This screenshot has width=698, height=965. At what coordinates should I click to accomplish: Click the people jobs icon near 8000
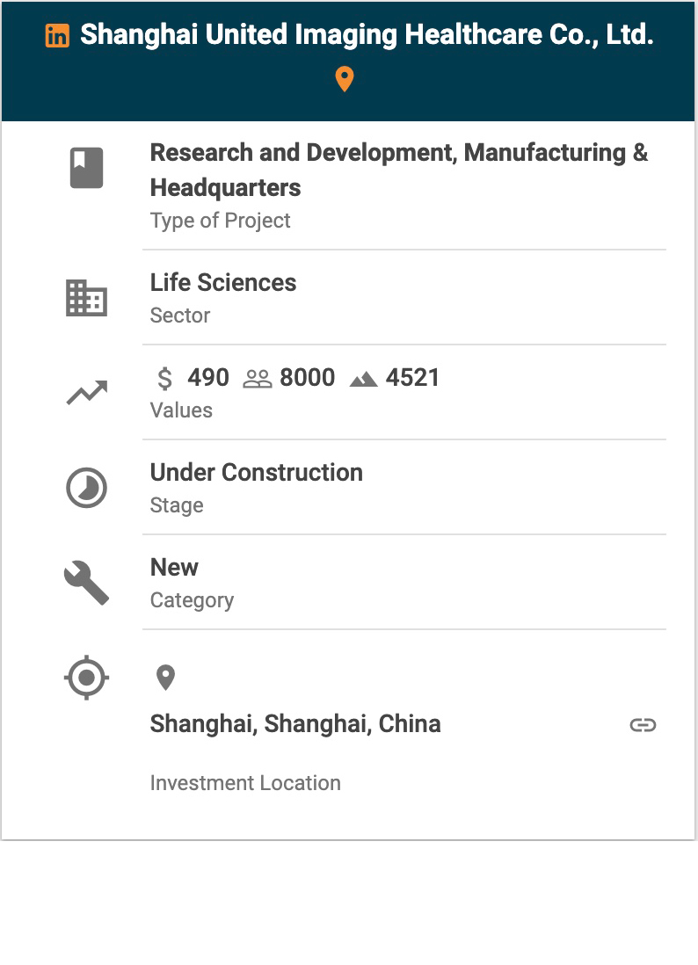tap(257, 379)
